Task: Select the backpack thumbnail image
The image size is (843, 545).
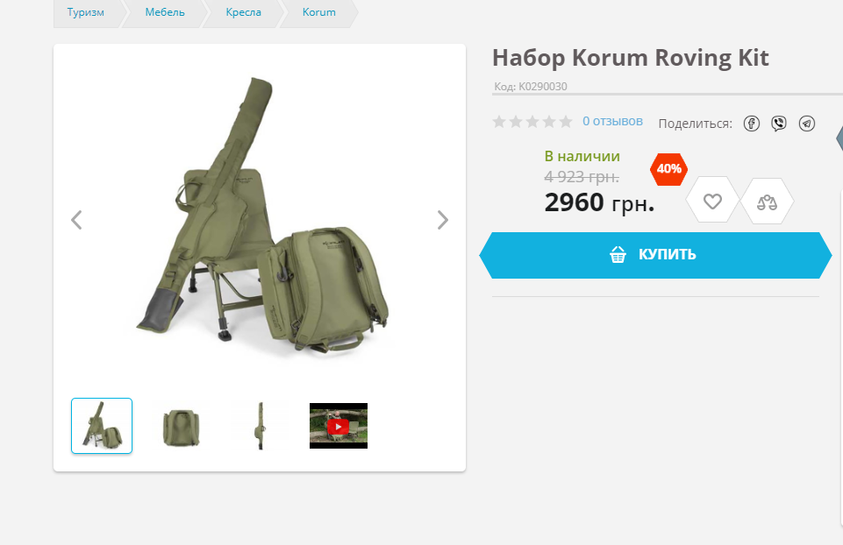Action: 181,427
